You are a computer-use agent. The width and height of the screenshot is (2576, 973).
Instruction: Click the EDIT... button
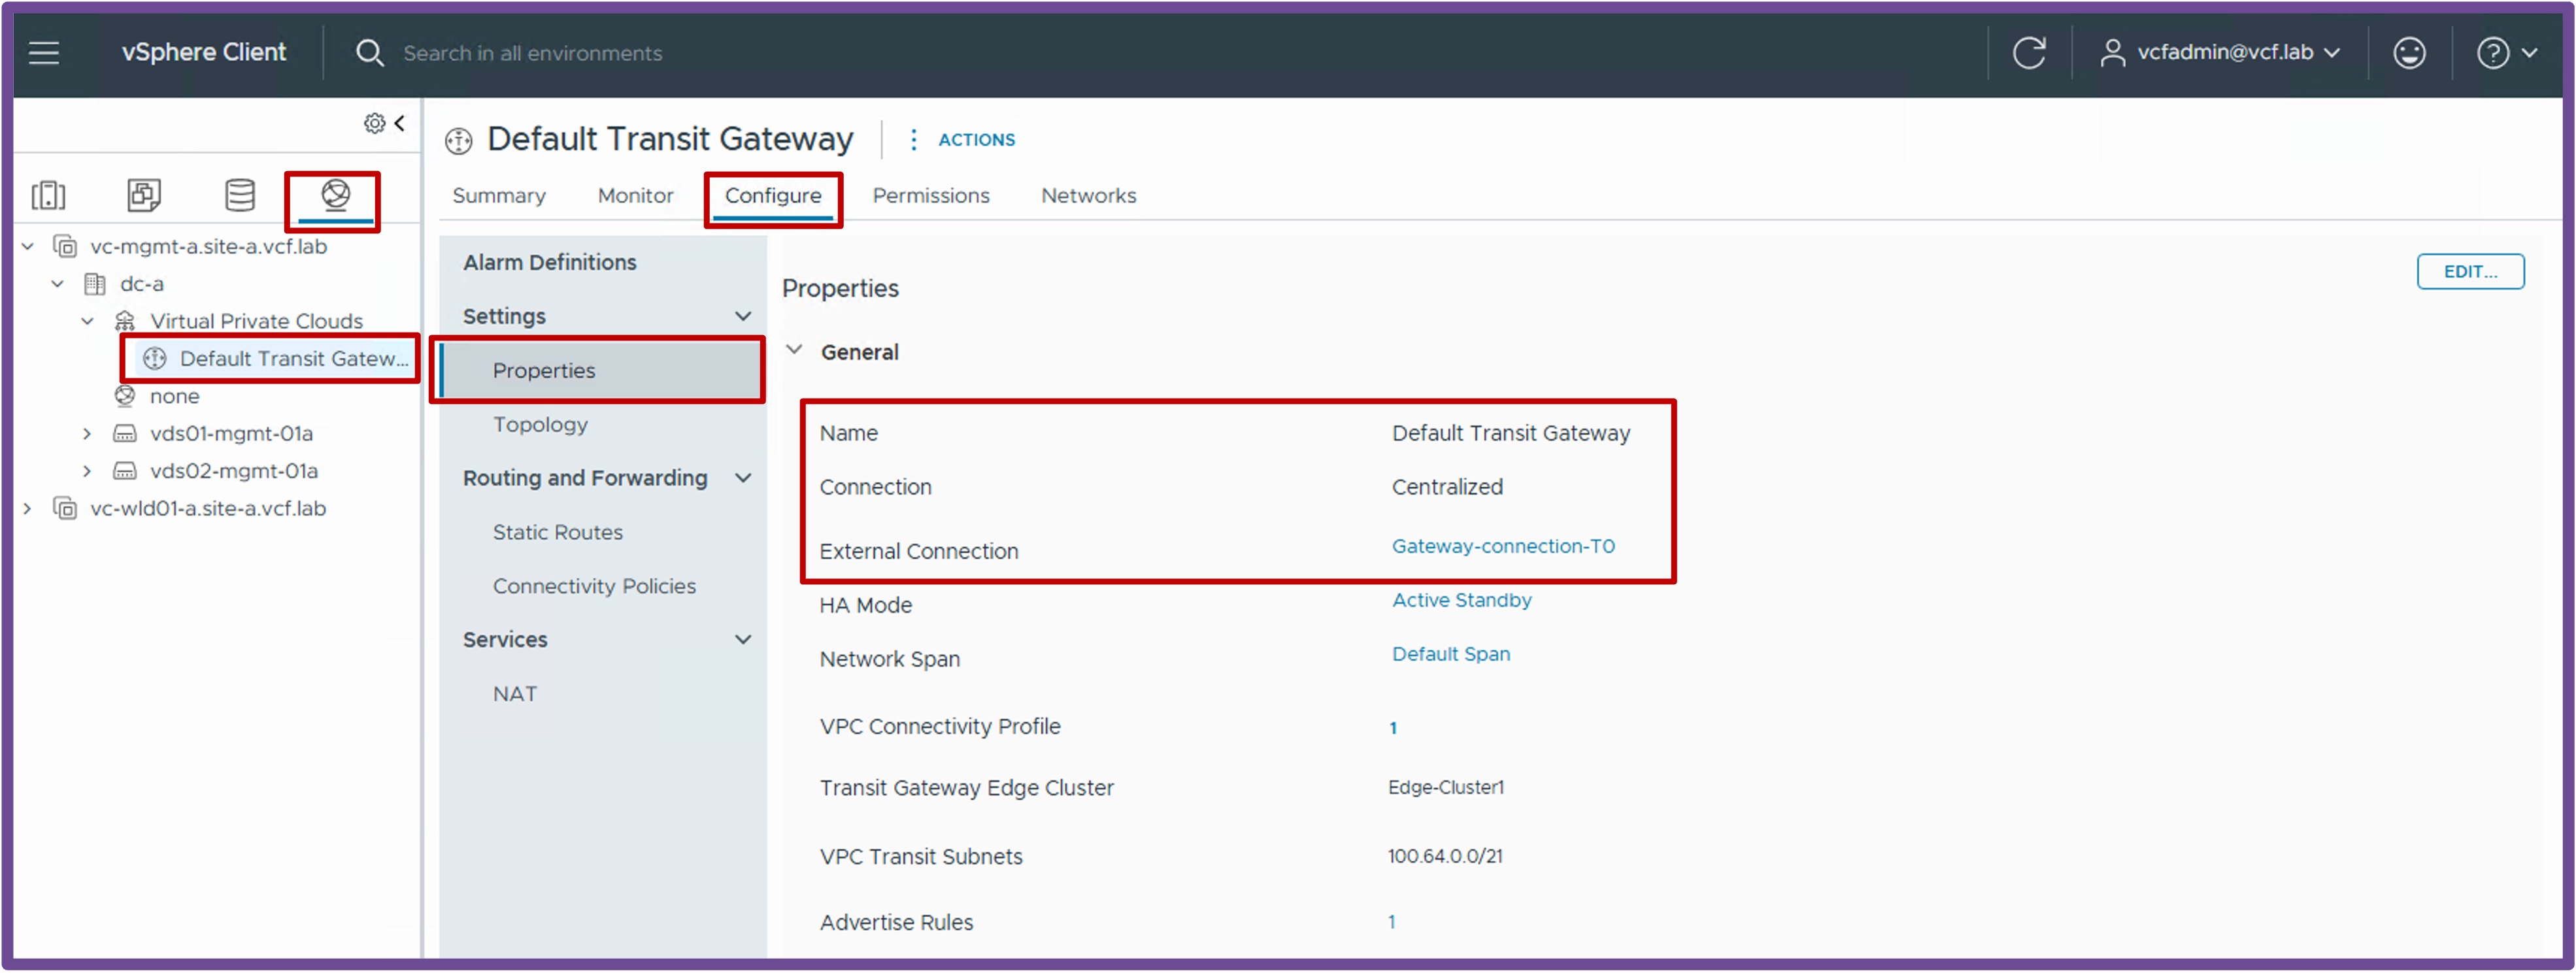[x=2470, y=272]
